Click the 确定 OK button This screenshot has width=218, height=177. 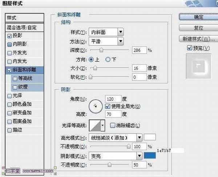pos(198,17)
